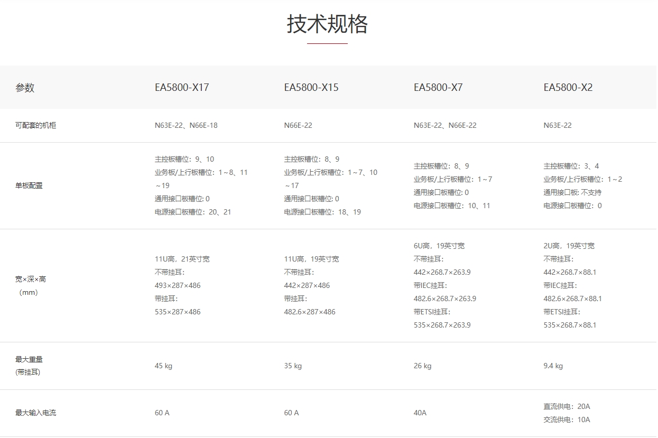658x438 pixels.
Task: Click the EA5800-X7 column header
Action: pos(438,88)
